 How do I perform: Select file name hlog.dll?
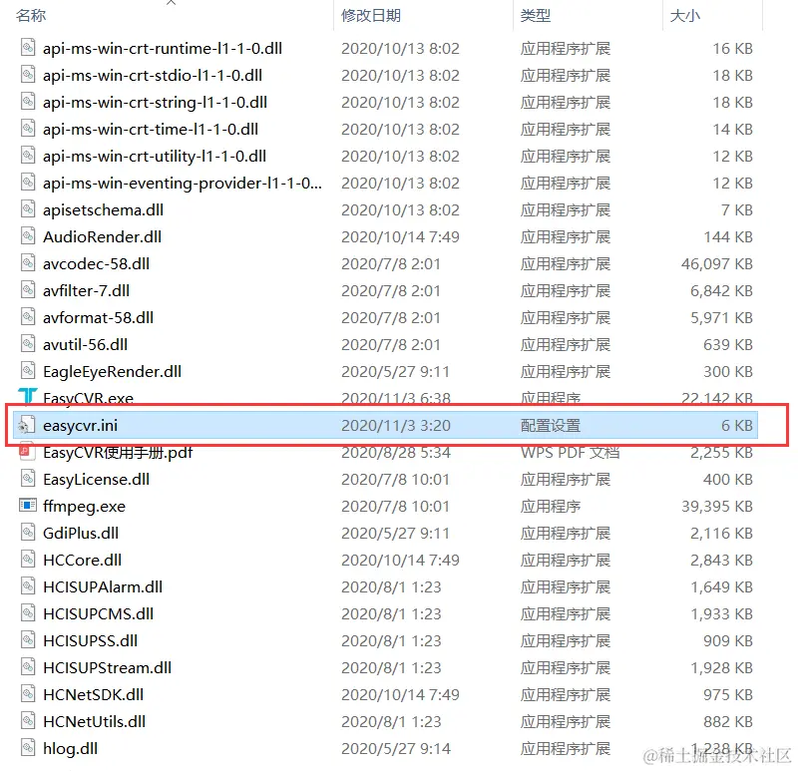[x=70, y=749]
